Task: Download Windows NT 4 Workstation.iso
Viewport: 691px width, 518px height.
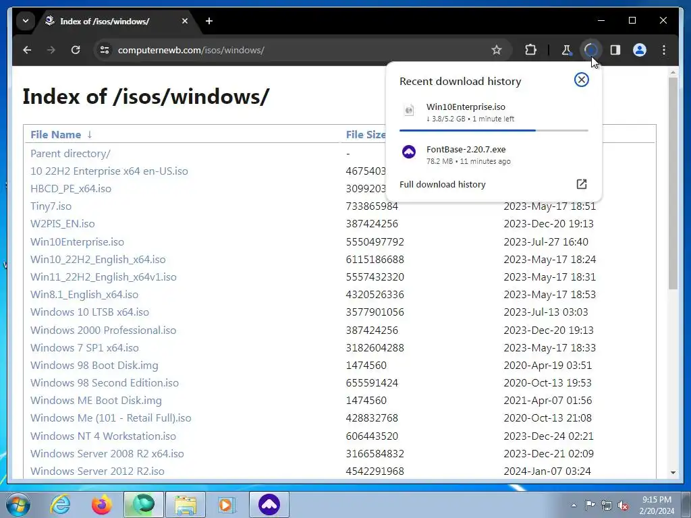Action: (103, 436)
